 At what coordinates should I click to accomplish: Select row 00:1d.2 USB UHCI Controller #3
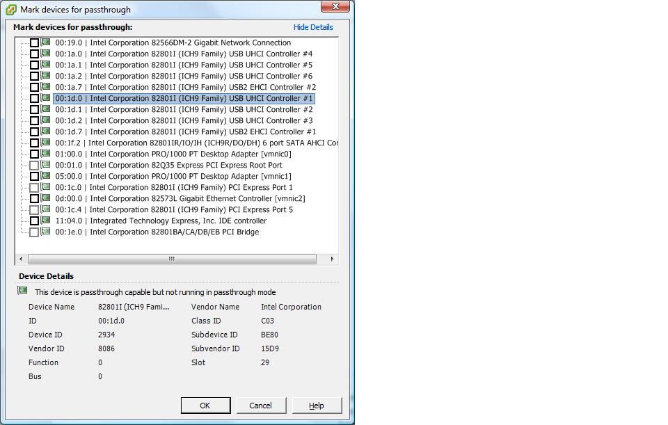[x=184, y=120]
